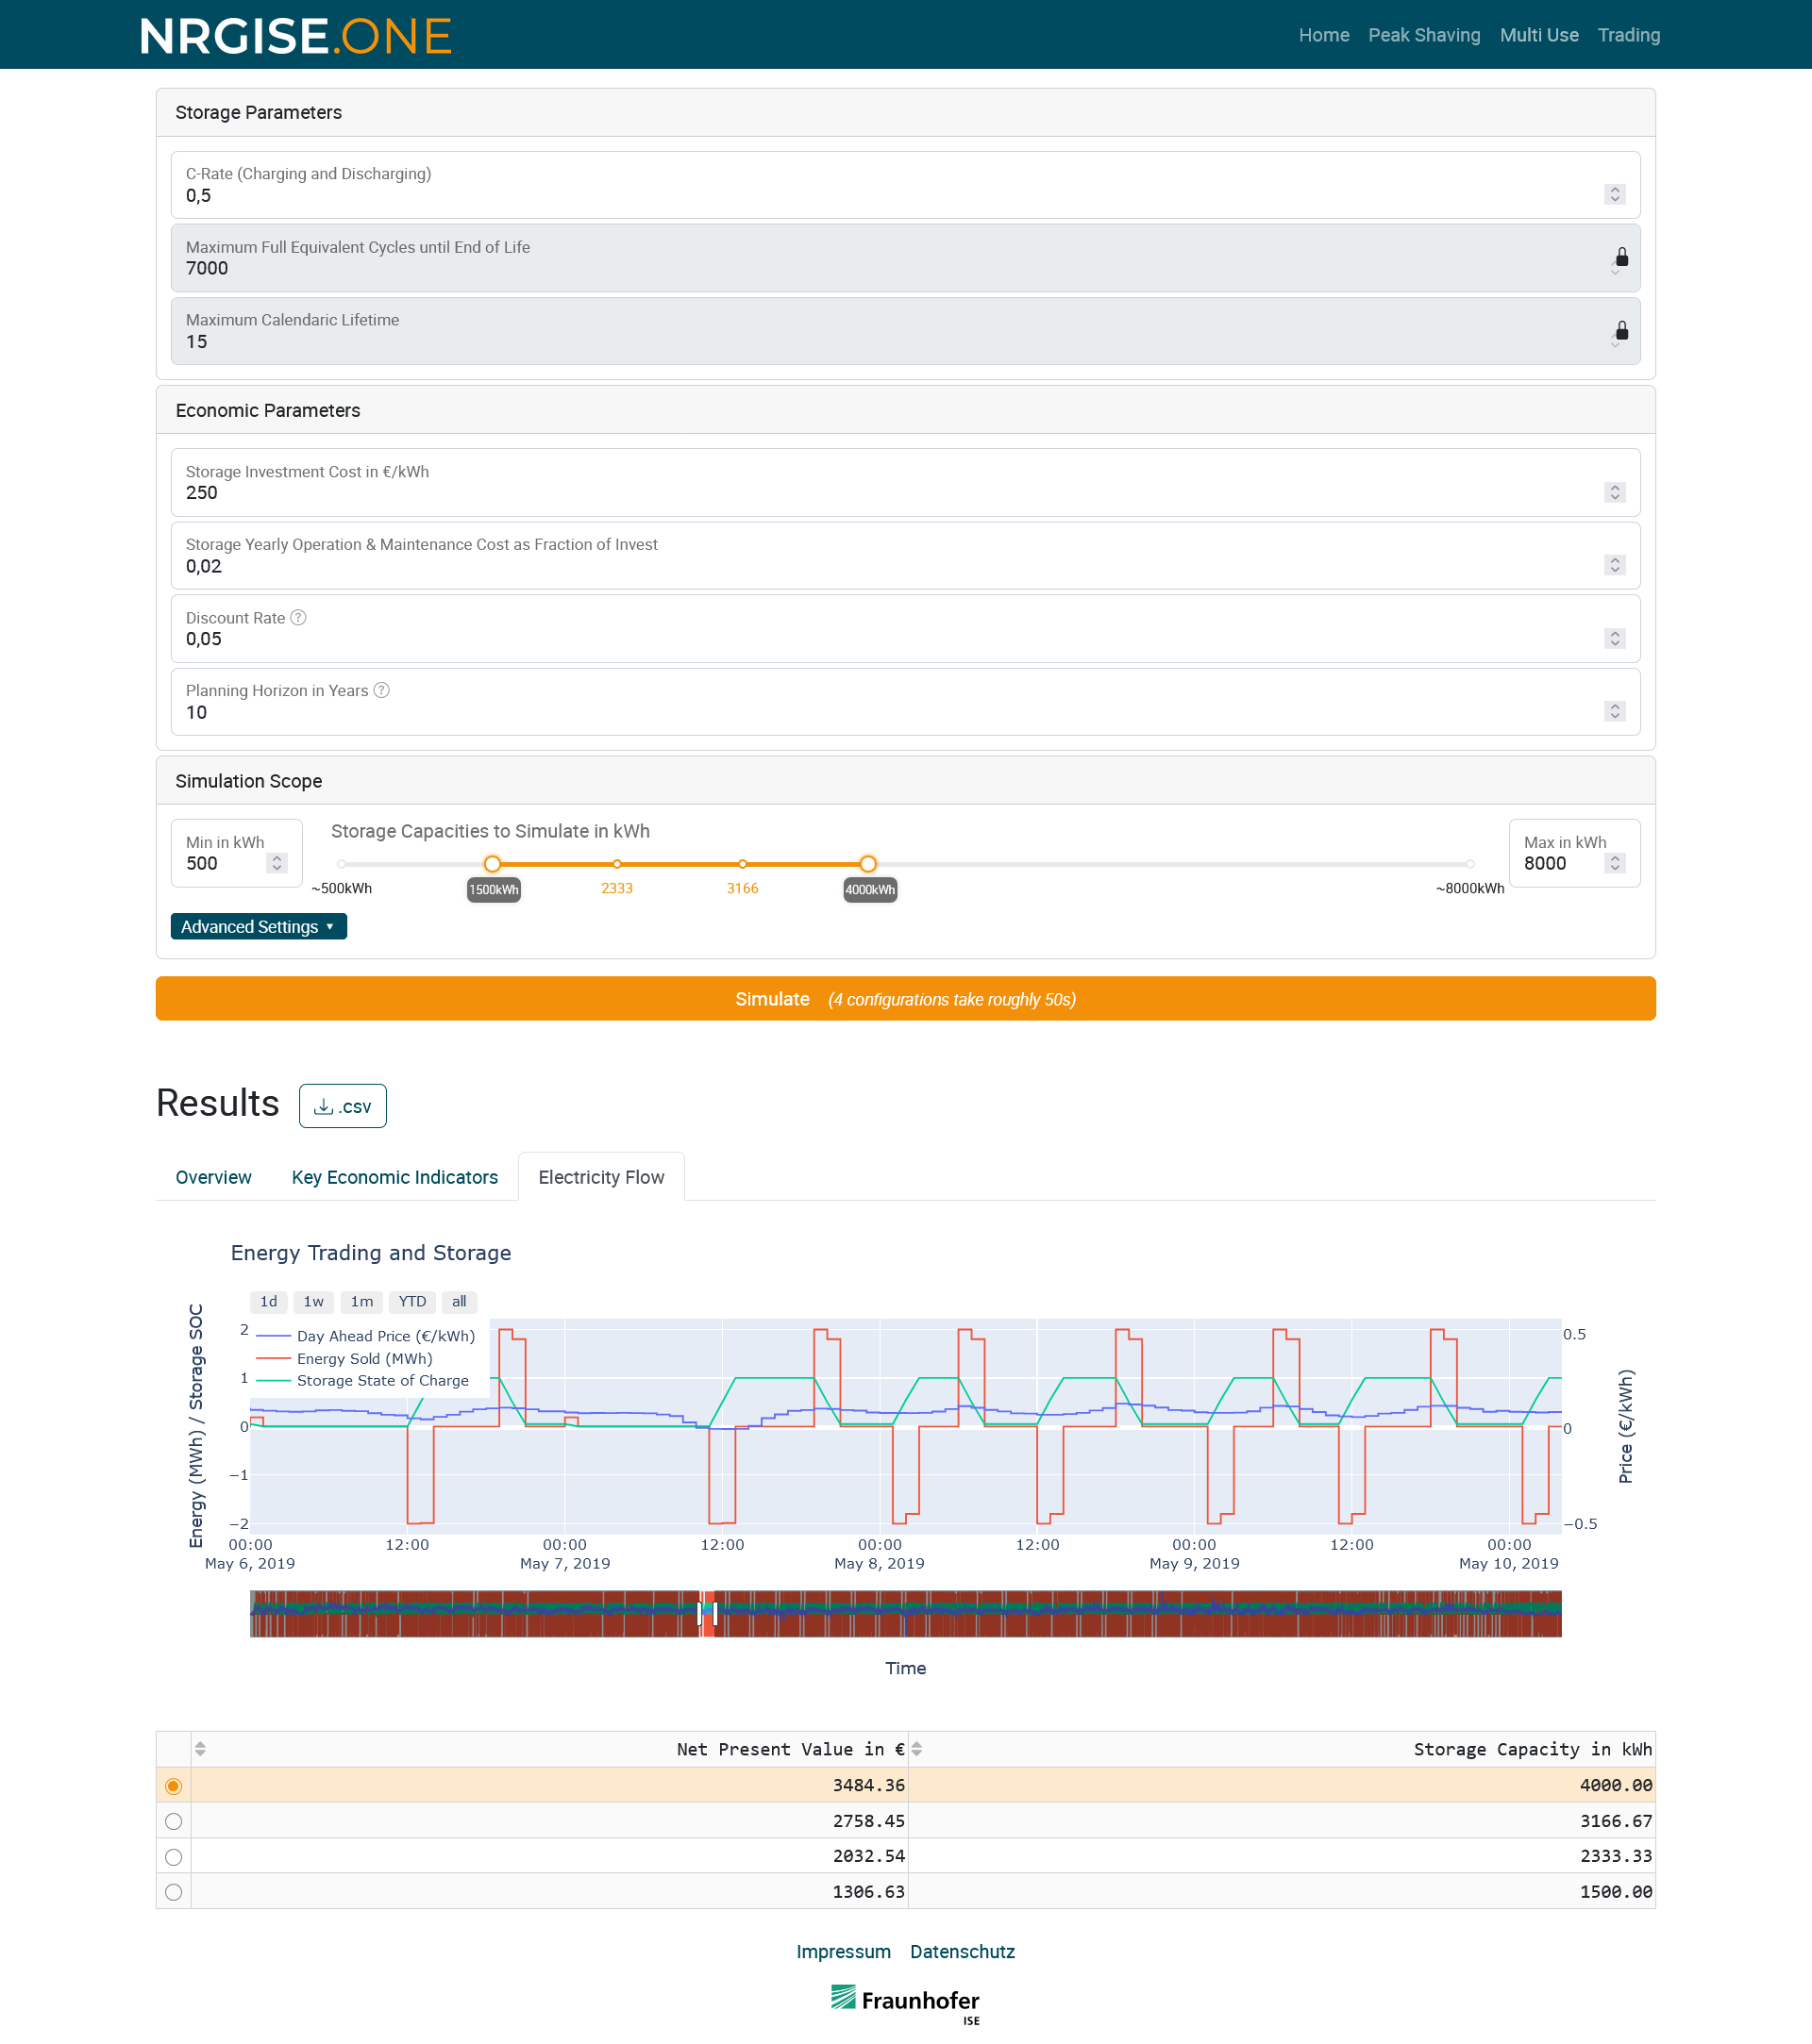Screen dimensions: 1812x2044
Task: Select the 1500.00 kWh result row radio
Action: [174, 1892]
